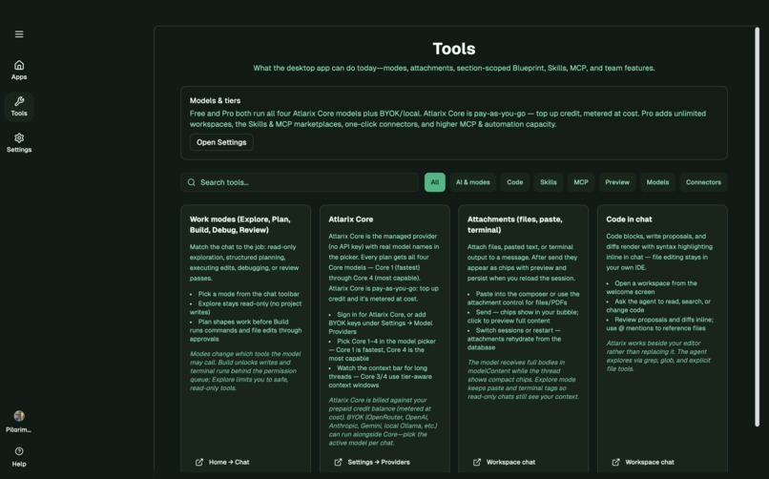Show the Skills filter
Viewport: 769px width, 479px height.
click(549, 182)
